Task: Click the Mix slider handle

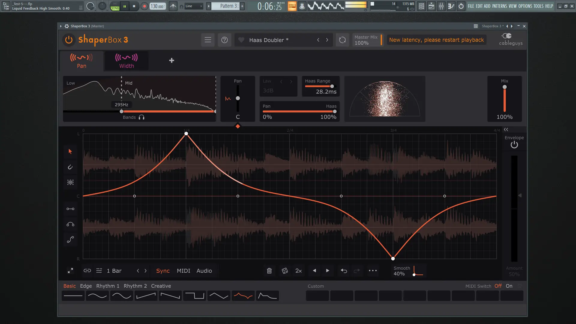Action: (x=505, y=87)
